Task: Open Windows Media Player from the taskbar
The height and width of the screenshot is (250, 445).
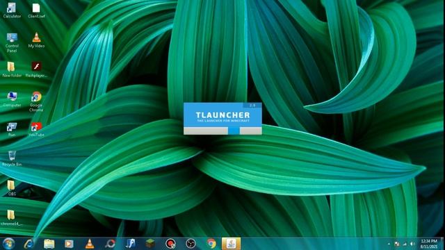Action: [69, 244]
